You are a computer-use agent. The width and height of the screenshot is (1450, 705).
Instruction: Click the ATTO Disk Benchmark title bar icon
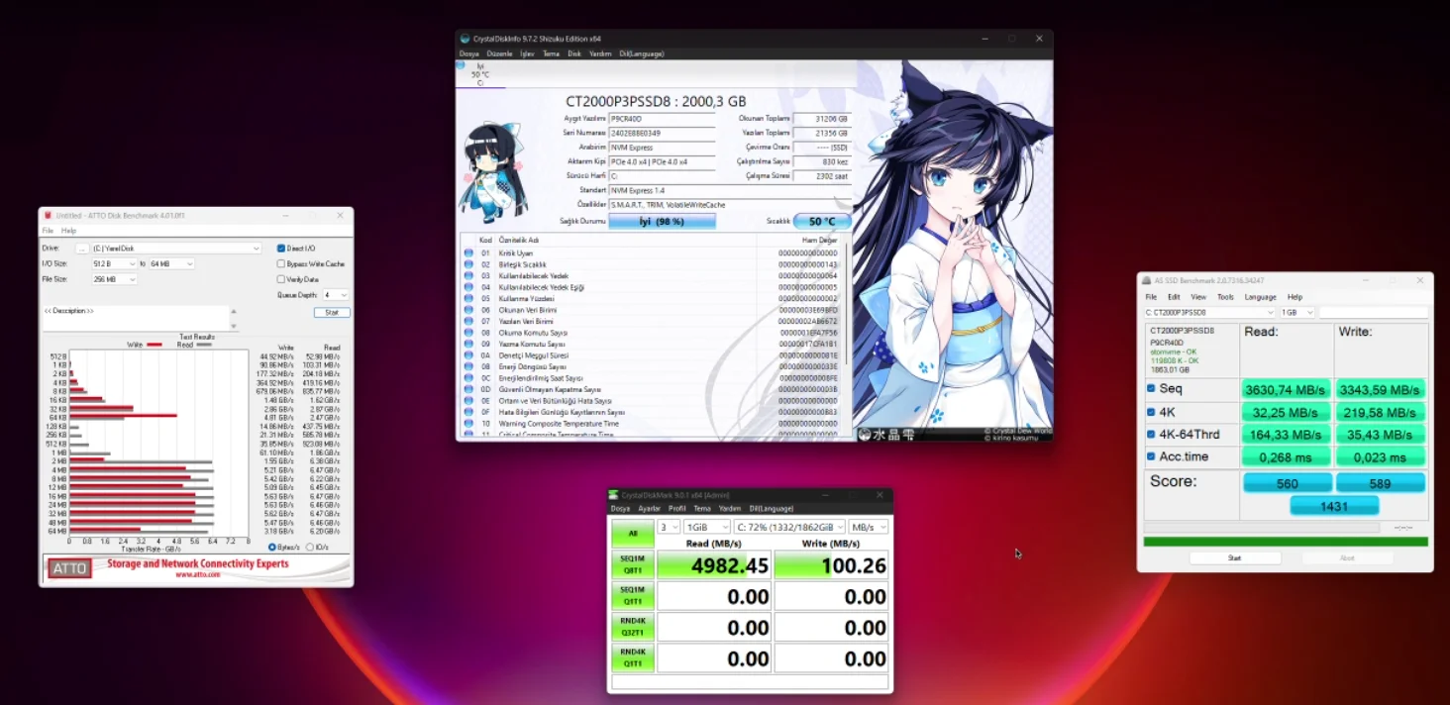pos(48,215)
